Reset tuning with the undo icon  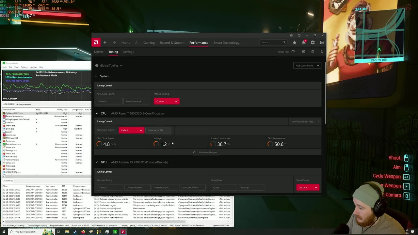coord(322,52)
